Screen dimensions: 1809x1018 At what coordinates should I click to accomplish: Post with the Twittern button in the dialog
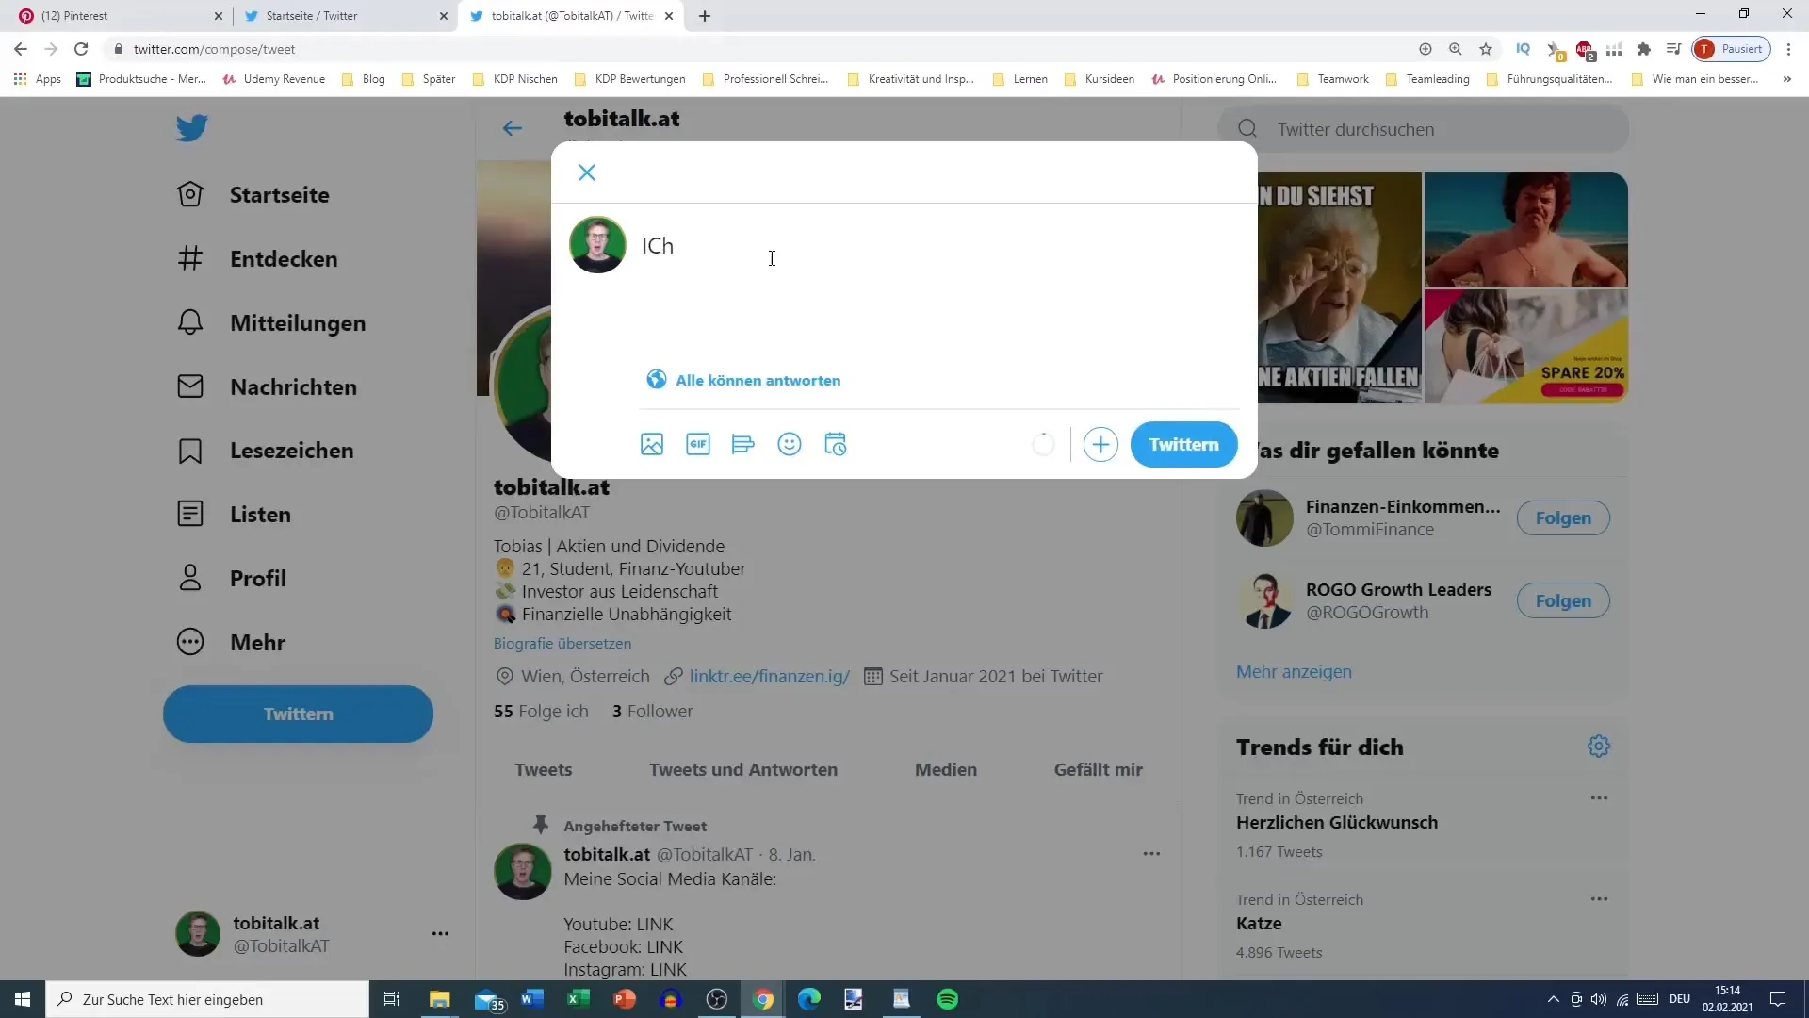tap(1184, 444)
